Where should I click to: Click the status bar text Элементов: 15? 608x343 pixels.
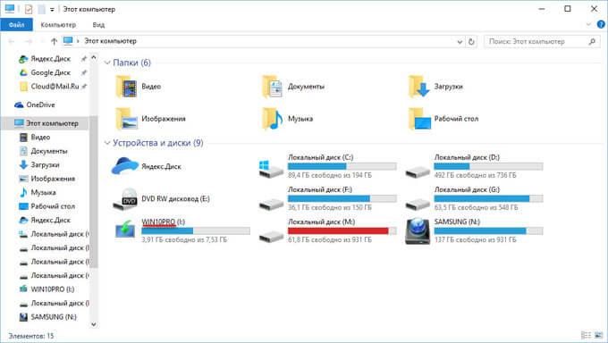(31, 336)
